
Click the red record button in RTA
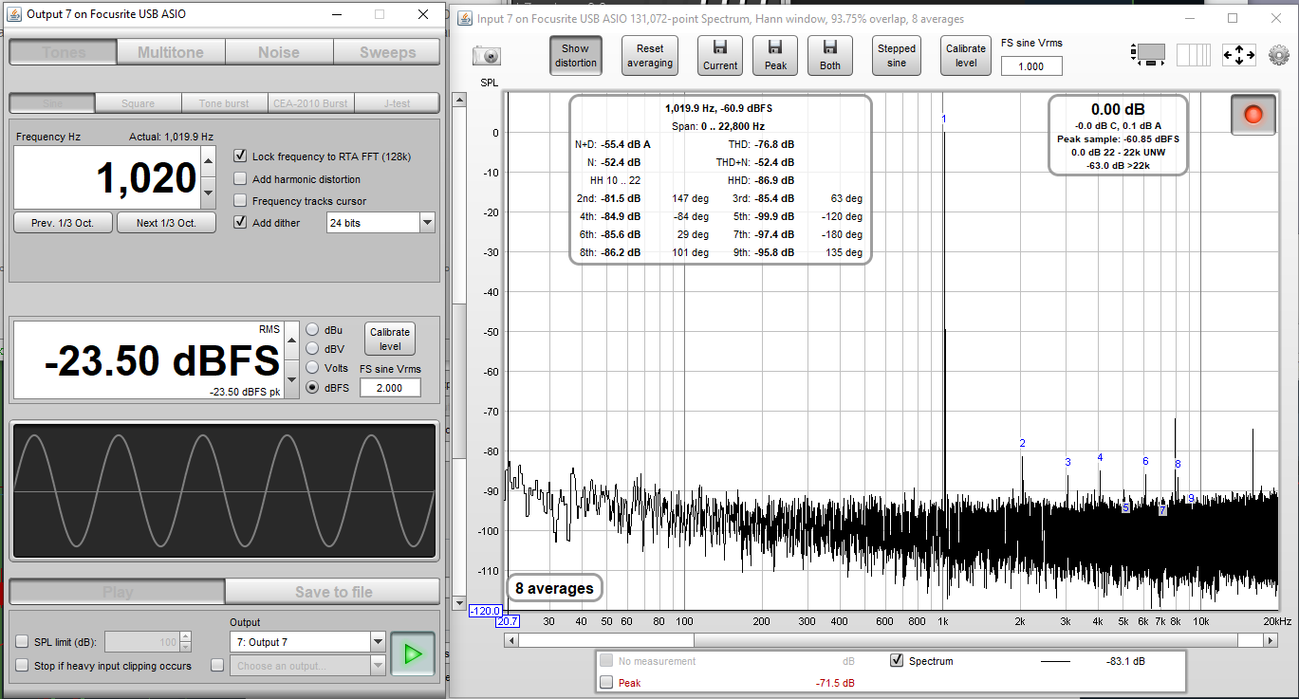point(1253,115)
